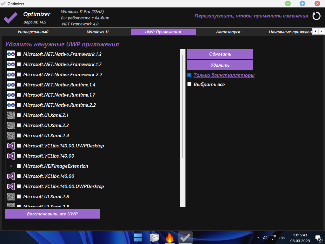This screenshot has width=325, height=244.
Task: Click the .NET Framework 4.8 info text
Action: click(80, 24)
